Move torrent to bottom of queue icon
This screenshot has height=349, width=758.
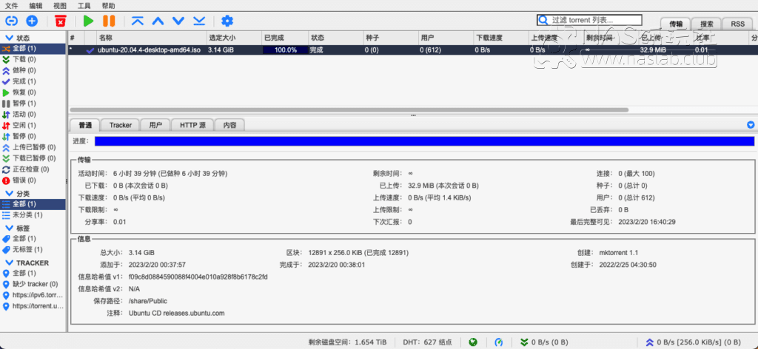pyautogui.click(x=199, y=21)
